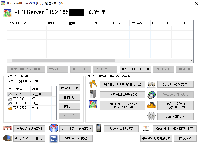Close the server manager window
Viewport: 200px width, 143px height.
pos(196,3)
